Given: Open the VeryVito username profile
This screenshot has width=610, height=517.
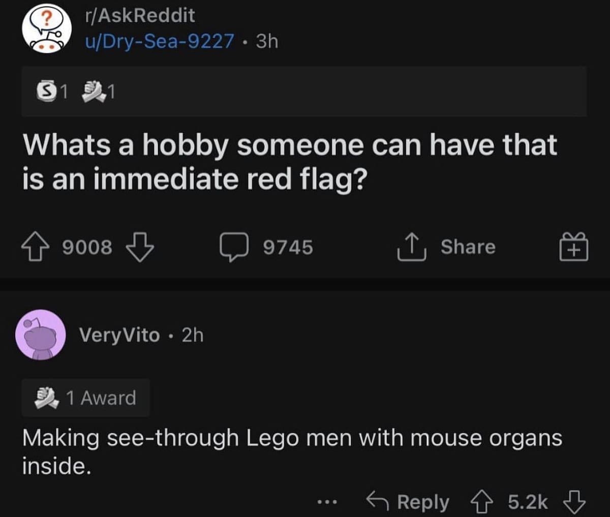Looking at the screenshot, I should tap(119, 335).
